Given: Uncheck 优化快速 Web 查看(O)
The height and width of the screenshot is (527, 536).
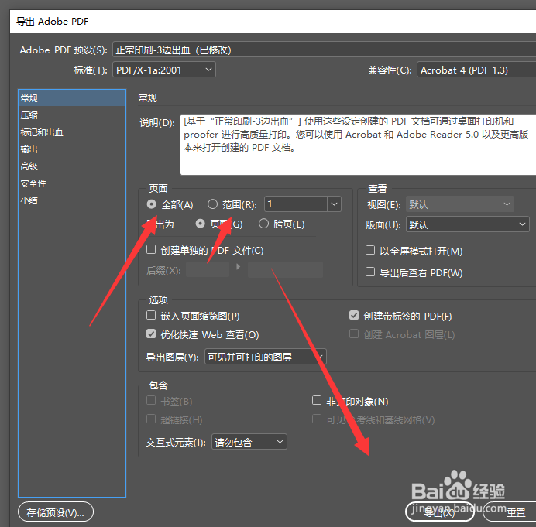Looking at the screenshot, I should pos(151,334).
